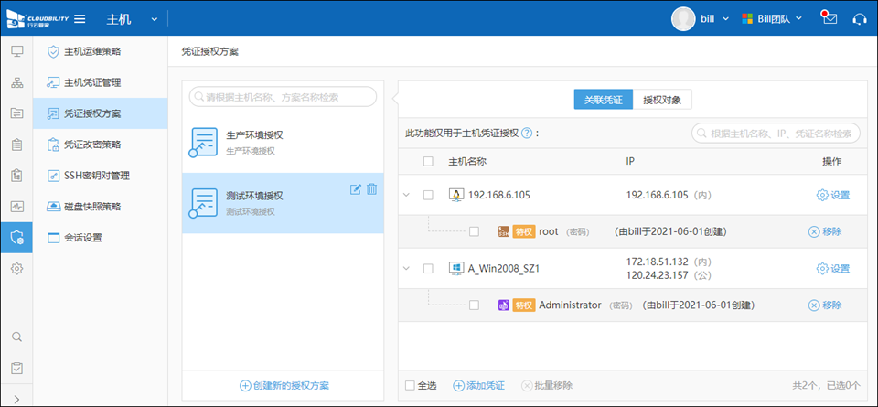Image resolution: width=878 pixels, height=407 pixels.
Task: Remove the root credential via 移除
Action: 824,231
